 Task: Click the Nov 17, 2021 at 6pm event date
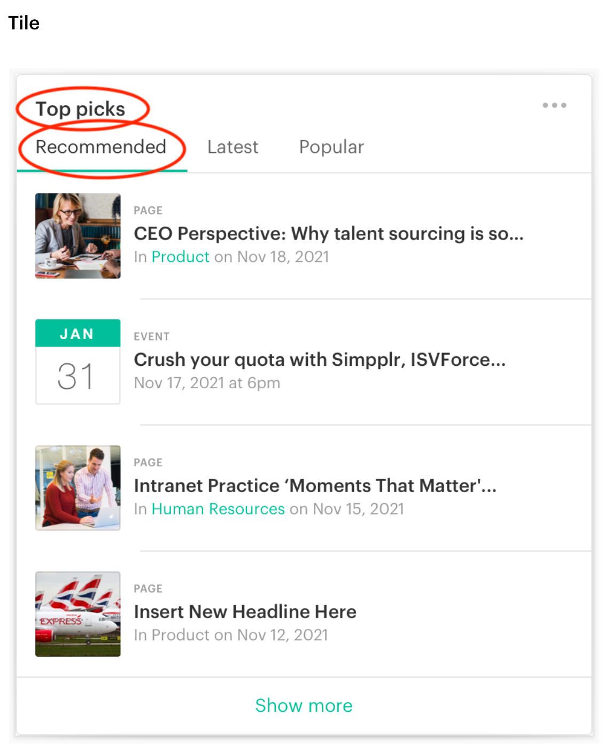(x=207, y=383)
